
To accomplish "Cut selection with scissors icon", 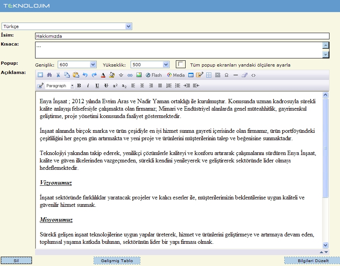I will pos(58,75).
